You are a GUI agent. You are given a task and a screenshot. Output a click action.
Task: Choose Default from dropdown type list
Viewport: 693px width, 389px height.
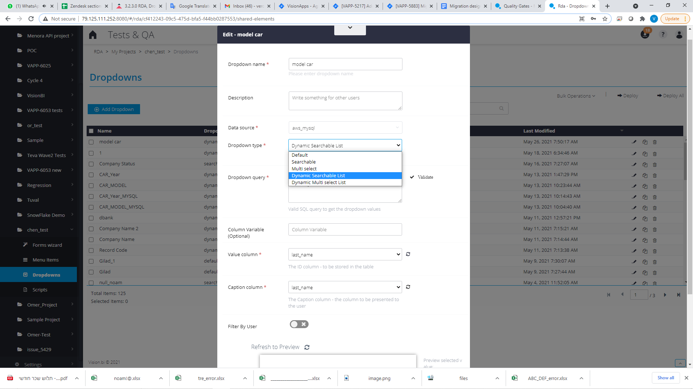point(345,155)
